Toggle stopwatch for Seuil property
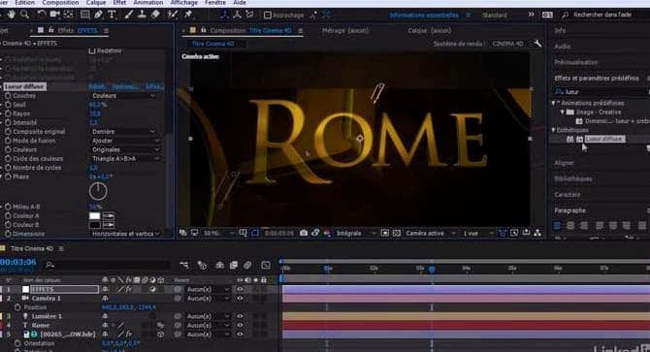The height and width of the screenshot is (352, 650). point(8,105)
